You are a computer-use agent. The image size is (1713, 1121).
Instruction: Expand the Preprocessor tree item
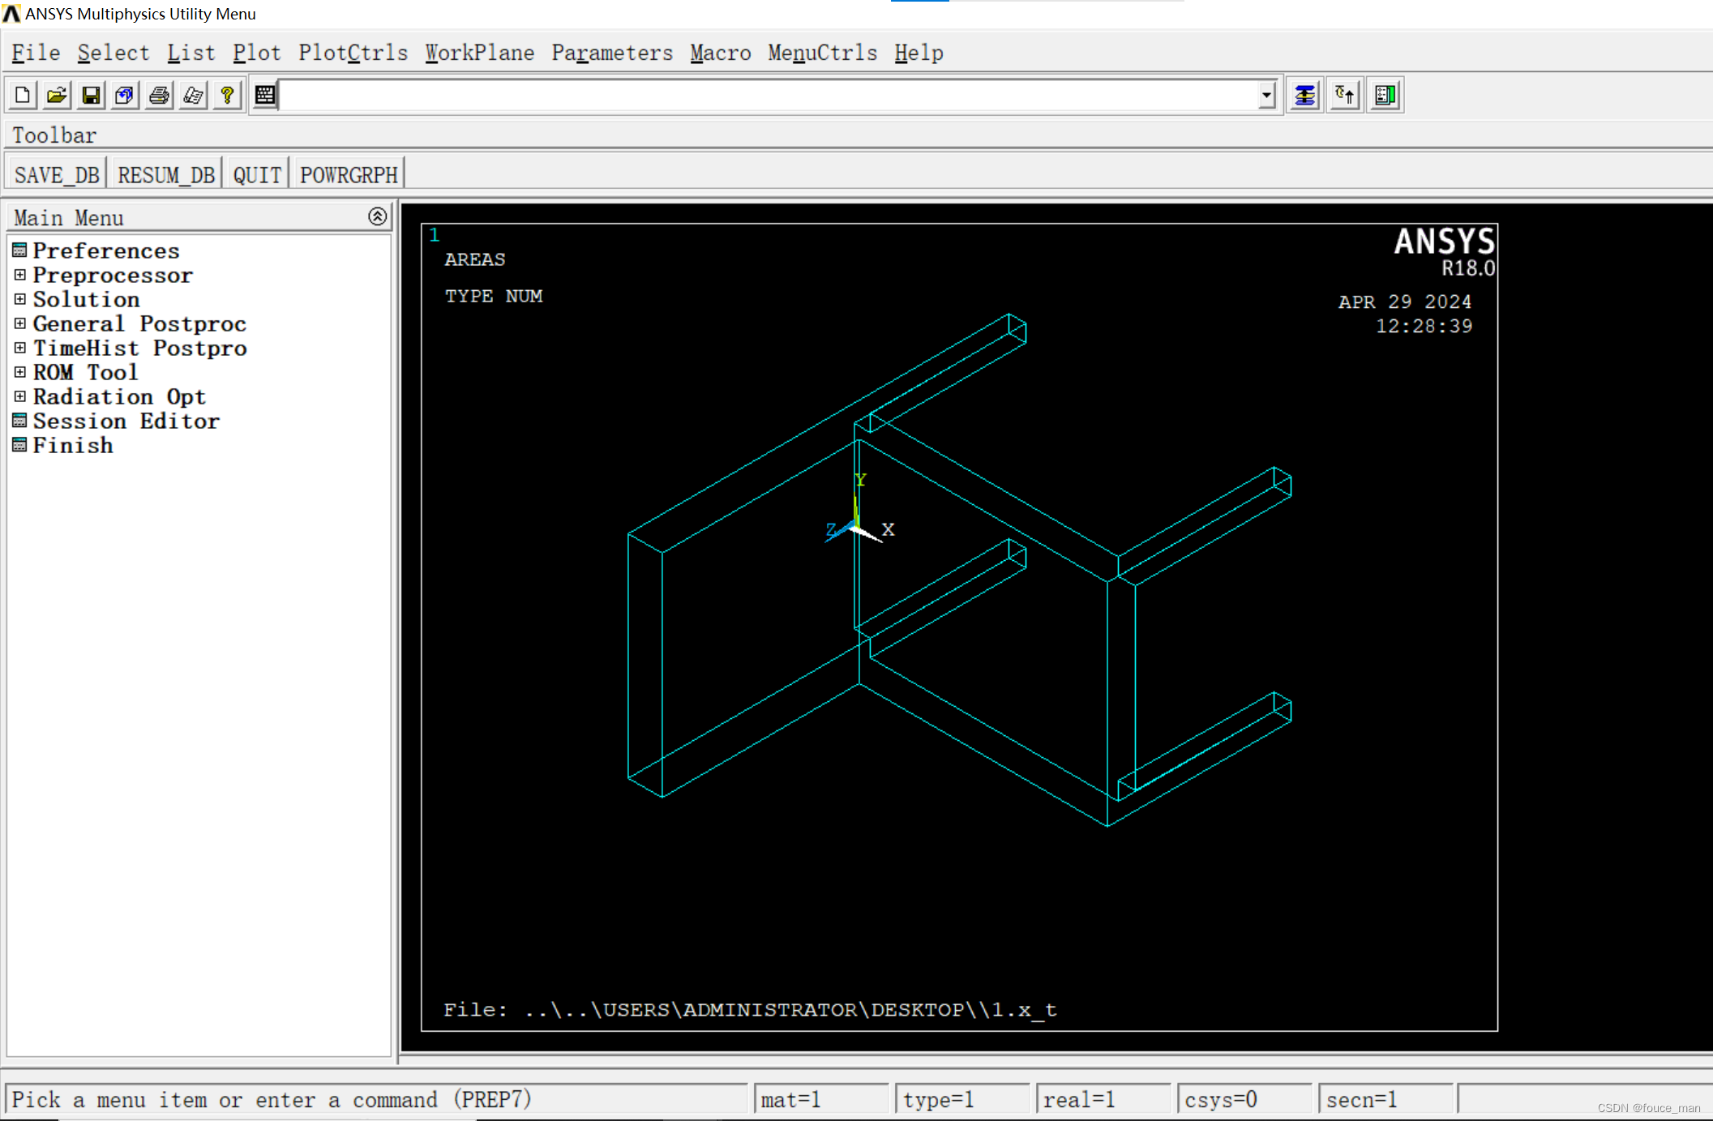[x=19, y=276]
